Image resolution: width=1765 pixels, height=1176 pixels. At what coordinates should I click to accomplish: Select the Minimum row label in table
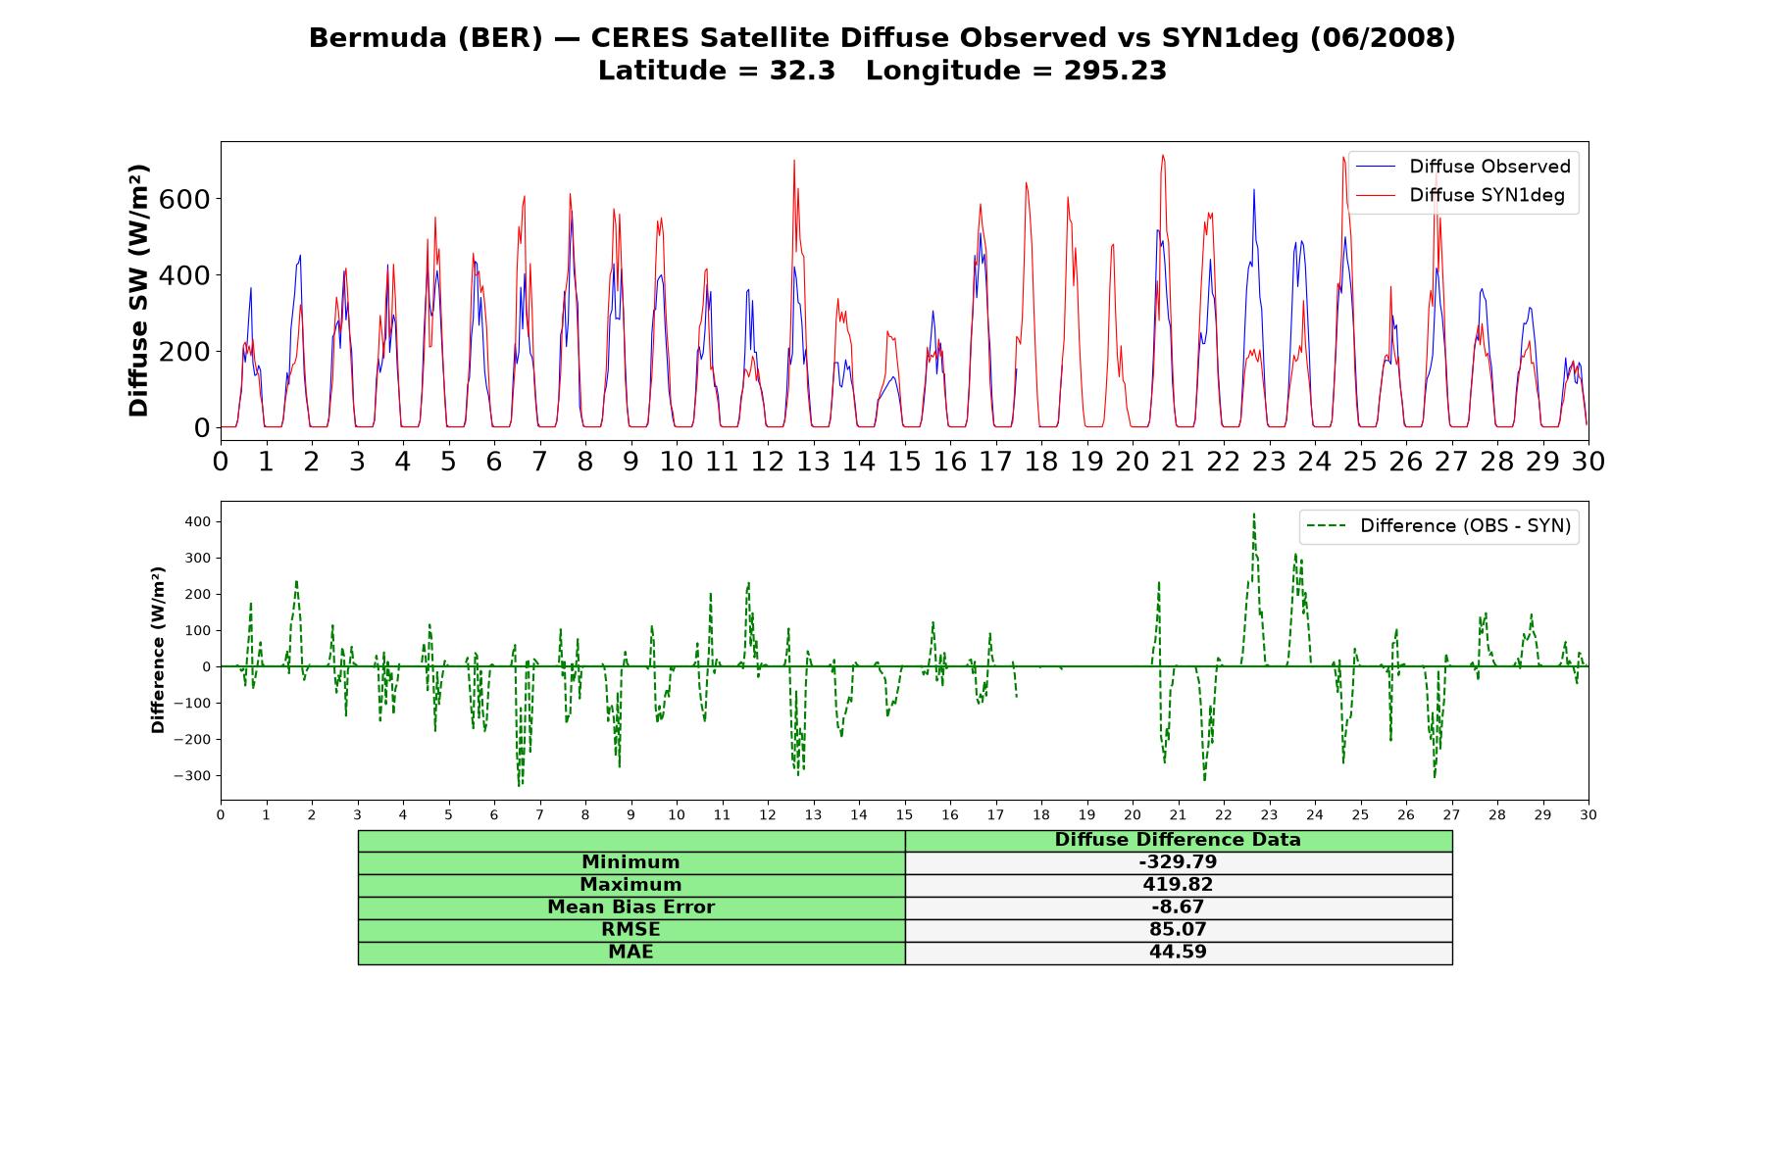630,862
